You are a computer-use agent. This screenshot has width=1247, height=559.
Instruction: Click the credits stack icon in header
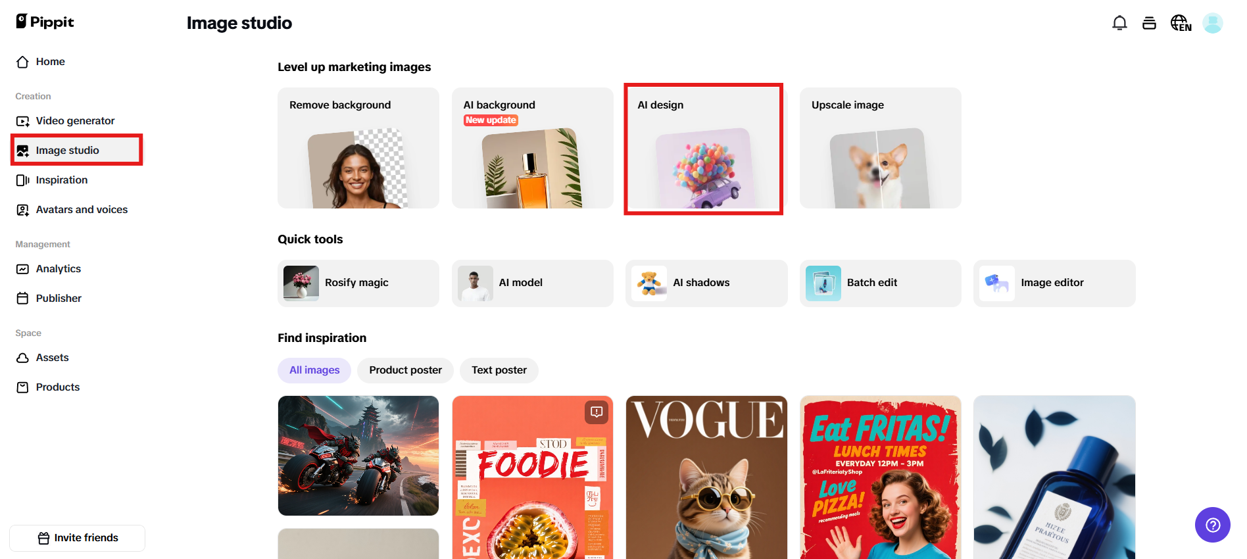click(1149, 23)
